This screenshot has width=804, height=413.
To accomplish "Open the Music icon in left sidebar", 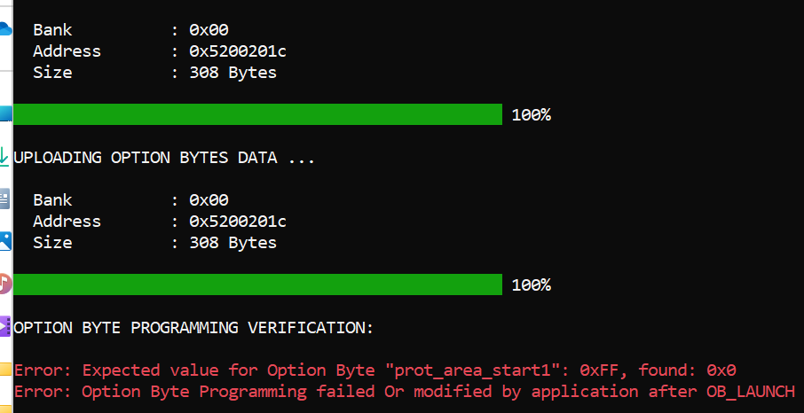I will [x=5, y=283].
